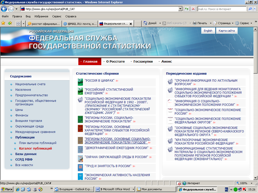Image resolution: width=258 pixels, height=193 pixels.
Task: Click Internet Explorer quick launch icon
Action: coord(17,189)
